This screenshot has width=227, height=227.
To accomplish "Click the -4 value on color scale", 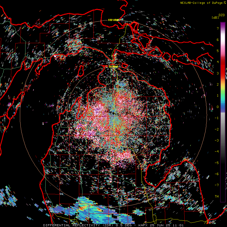I will pyautogui.click(x=217, y=152).
